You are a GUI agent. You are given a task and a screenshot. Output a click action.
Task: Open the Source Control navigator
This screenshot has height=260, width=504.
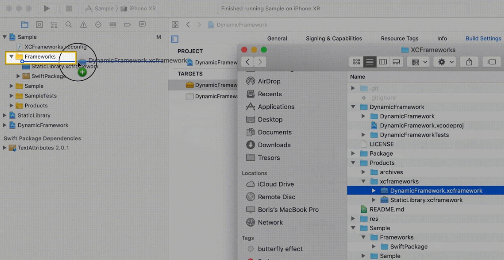[x=39, y=24]
